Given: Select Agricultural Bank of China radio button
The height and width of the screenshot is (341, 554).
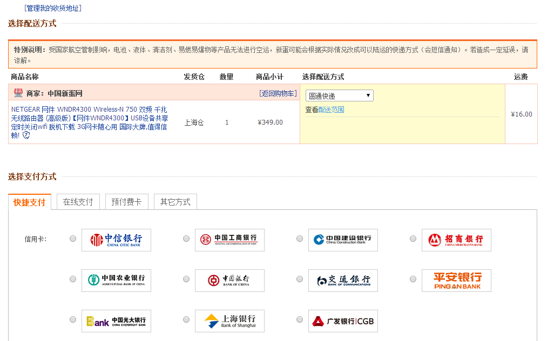Looking at the screenshot, I should (73, 279).
